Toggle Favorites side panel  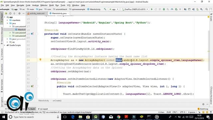[2, 69]
